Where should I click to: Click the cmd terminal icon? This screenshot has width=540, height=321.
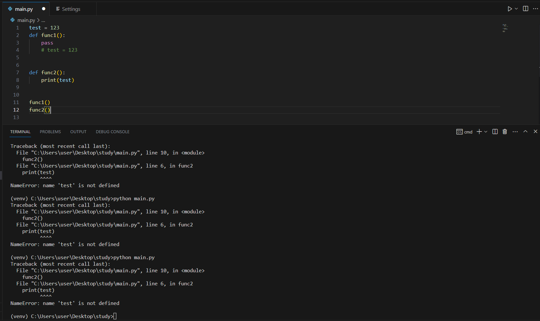[460, 132]
